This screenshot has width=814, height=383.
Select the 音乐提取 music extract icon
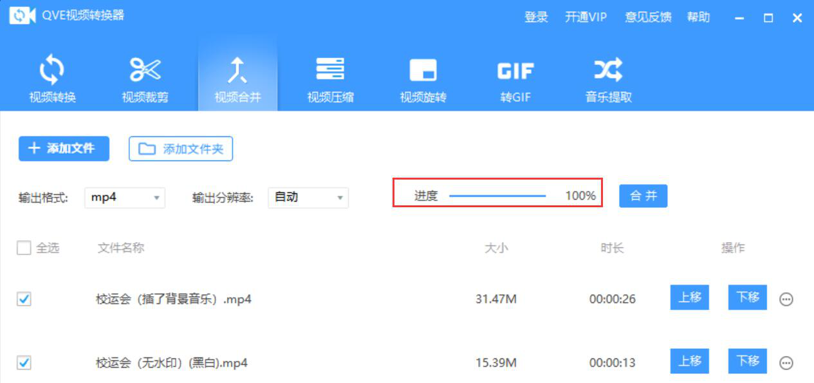pyautogui.click(x=608, y=69)
